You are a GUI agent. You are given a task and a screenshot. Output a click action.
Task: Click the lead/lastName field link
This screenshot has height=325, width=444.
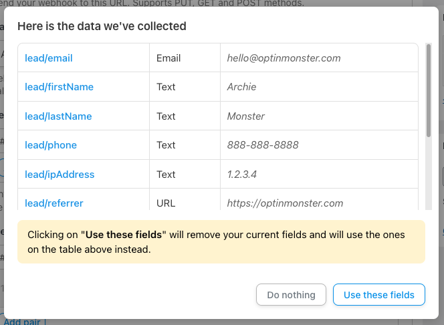click(58, 116)
